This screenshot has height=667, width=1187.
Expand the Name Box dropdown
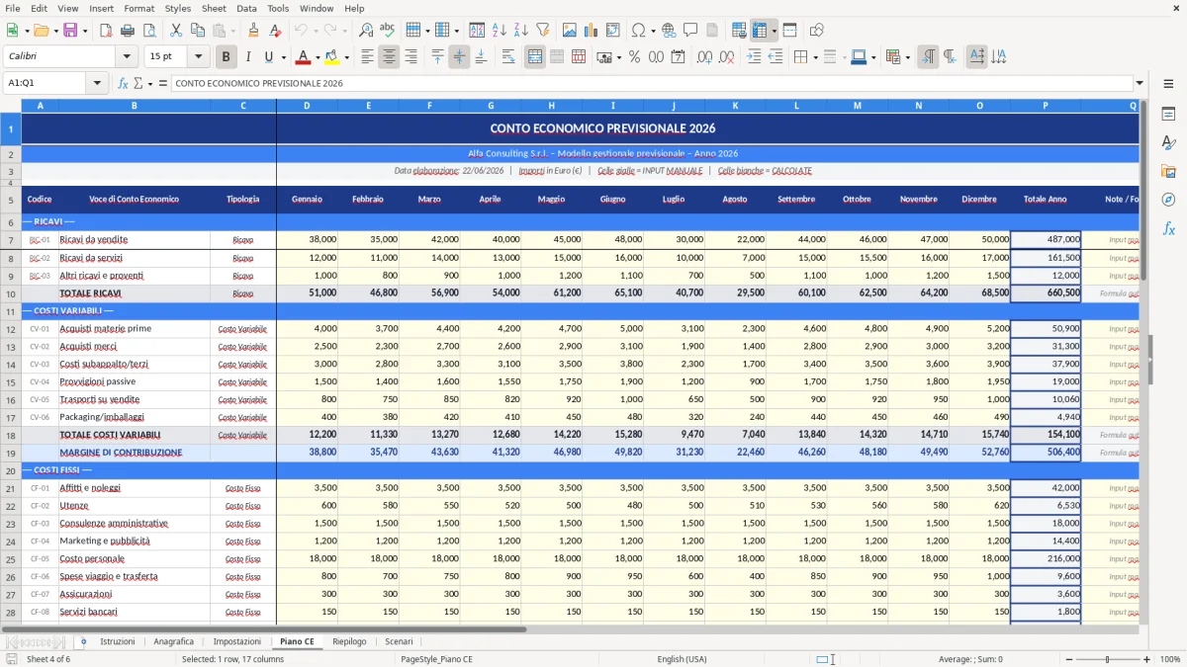click(x=99, y=83)
